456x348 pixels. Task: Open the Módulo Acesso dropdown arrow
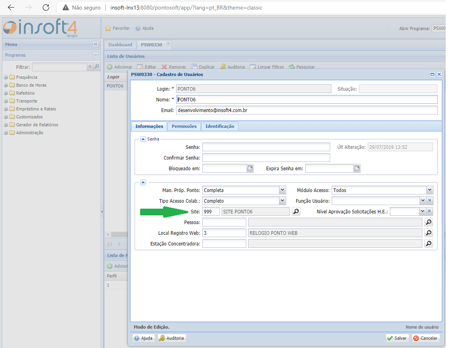pos(429,190)
